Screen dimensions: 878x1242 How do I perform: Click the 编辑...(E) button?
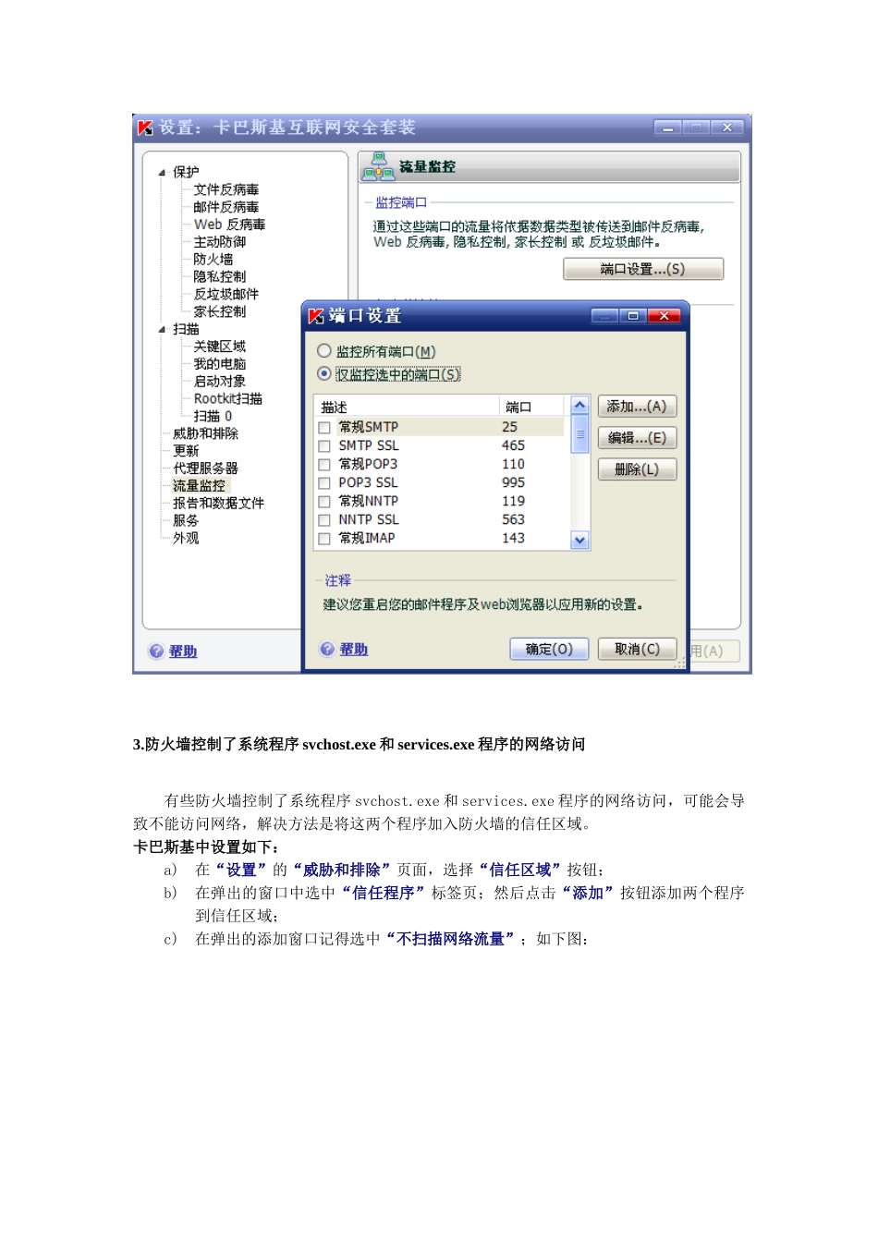point(637,438)
